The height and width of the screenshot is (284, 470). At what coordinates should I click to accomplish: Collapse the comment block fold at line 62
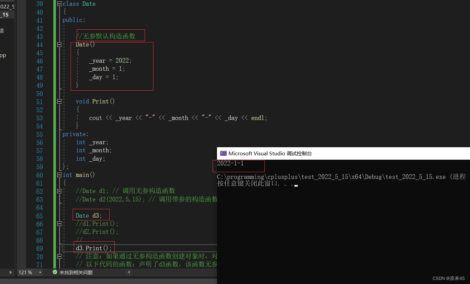tap(60, 191)
